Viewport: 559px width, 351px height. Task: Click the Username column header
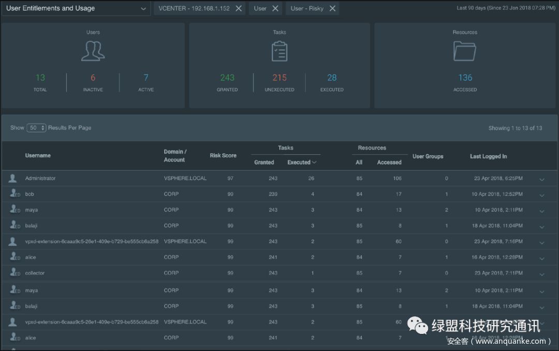(x=38, y=155)
